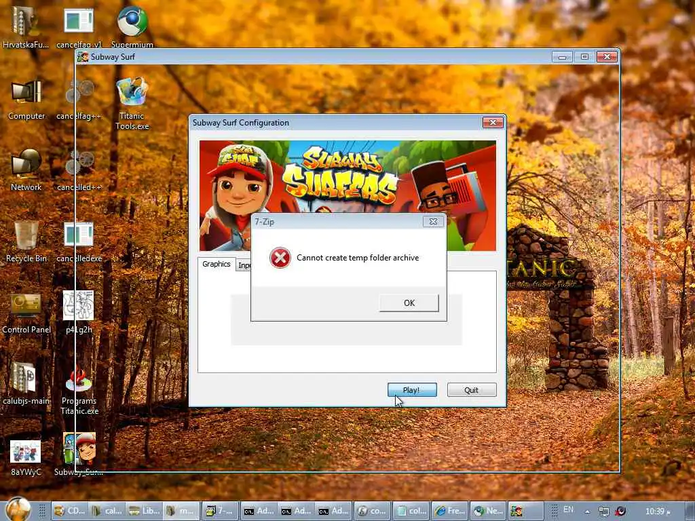Switch to the 'co...' taskbar item
Screen dimensions: 695x521
[373, 511]
